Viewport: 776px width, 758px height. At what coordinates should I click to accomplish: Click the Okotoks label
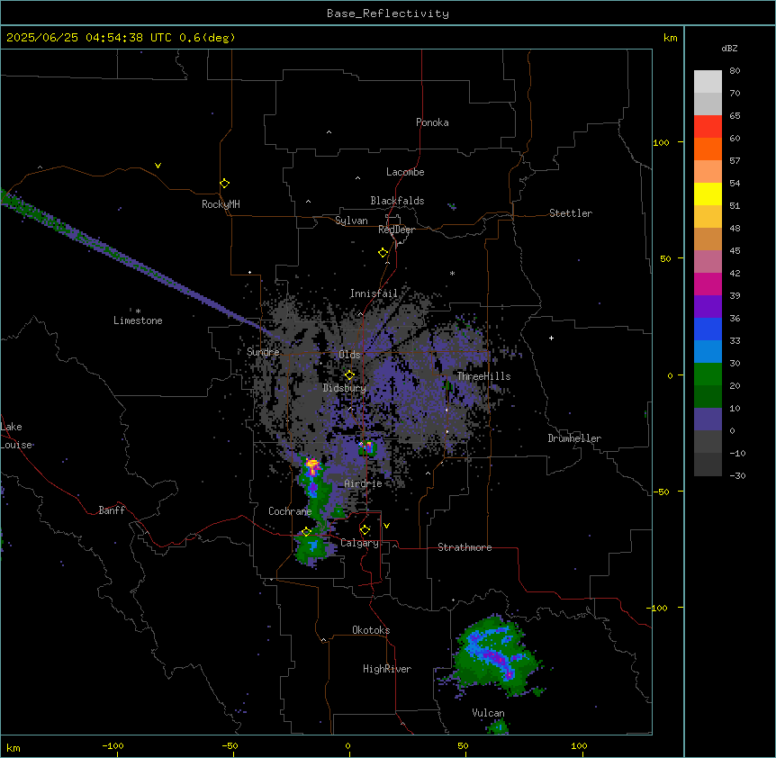[x=371, y=630]
